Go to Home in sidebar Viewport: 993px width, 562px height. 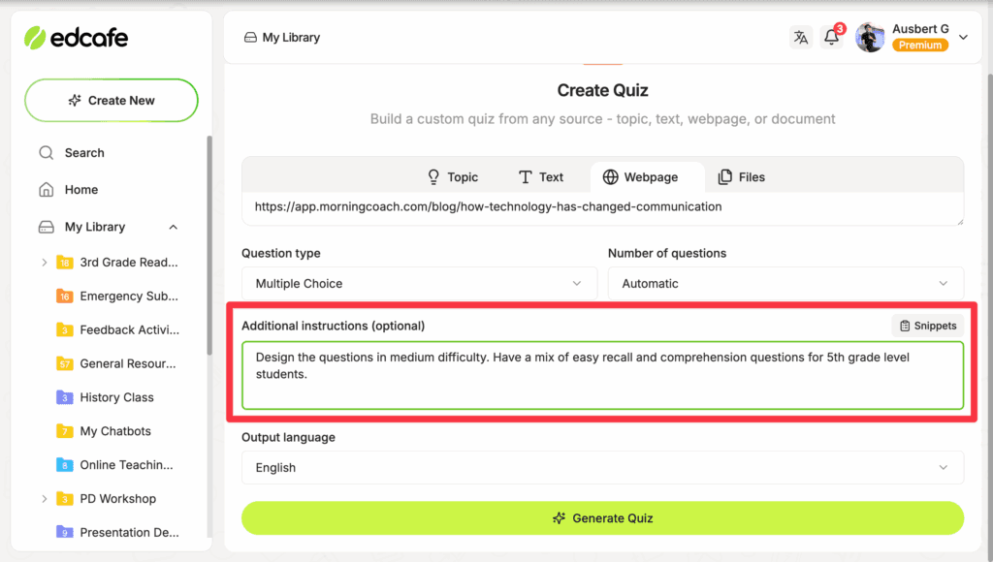[81, 190]
